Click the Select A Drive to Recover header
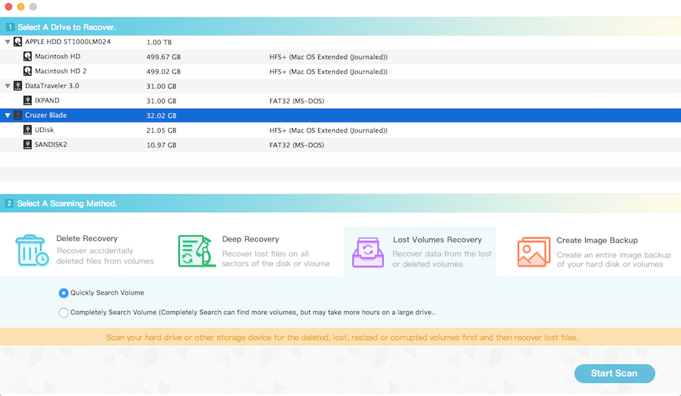 point(340,27)
